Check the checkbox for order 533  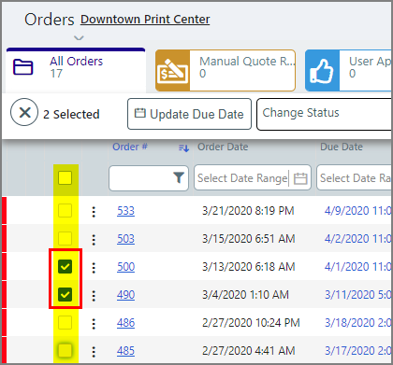(65, 211)
